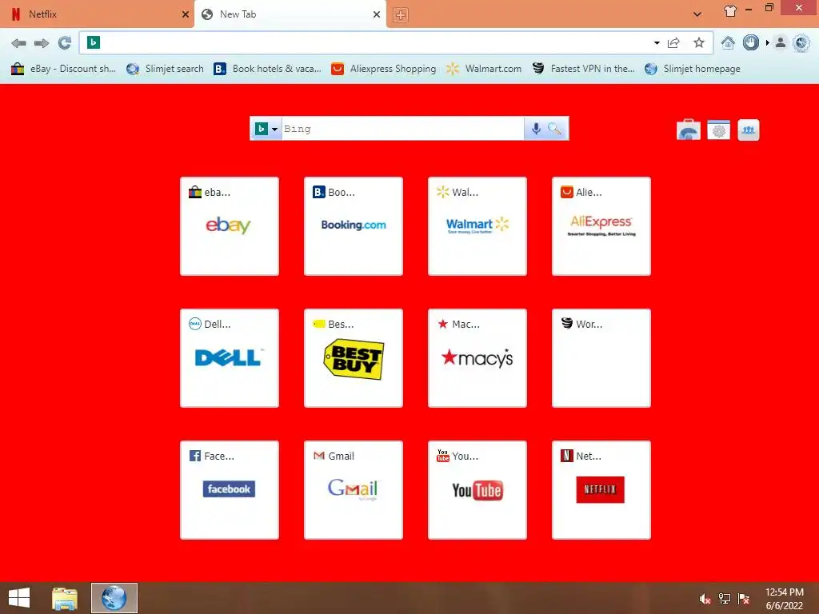The height and width of the screenshot is (614, 819).
Task: Open the Booking.com speed dial tile
Action: (x=353, y=226)
